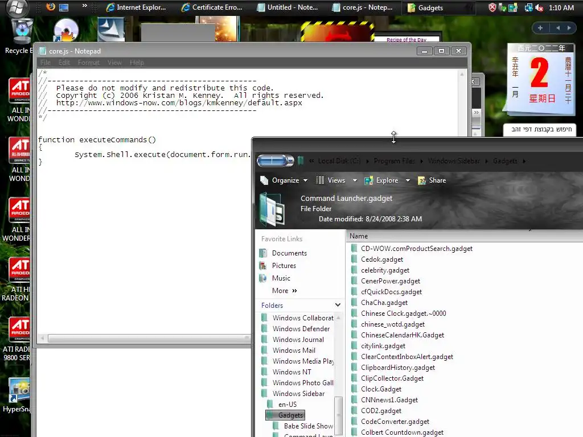Open the Organize dropdown menu
Image resolution: width=583 pixels, height=437 pixels.
pyautogui.click(x=284, y=180)
